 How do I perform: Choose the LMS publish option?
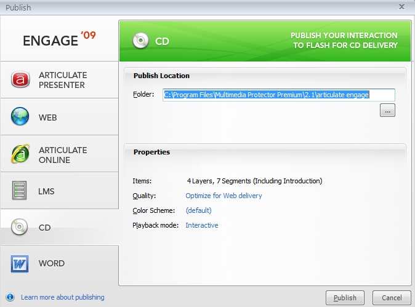pos(47,191)
